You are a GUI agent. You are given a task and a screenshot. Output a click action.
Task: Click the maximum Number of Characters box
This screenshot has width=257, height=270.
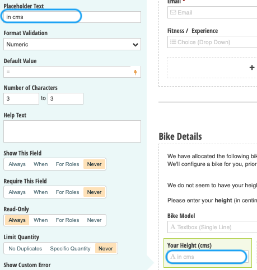[x=66, y=98]
